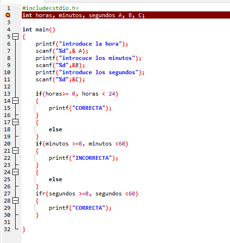Place cursor in the #include<stdio.h> line
Screen dimensions: 230x243
(x=50, y=8)
